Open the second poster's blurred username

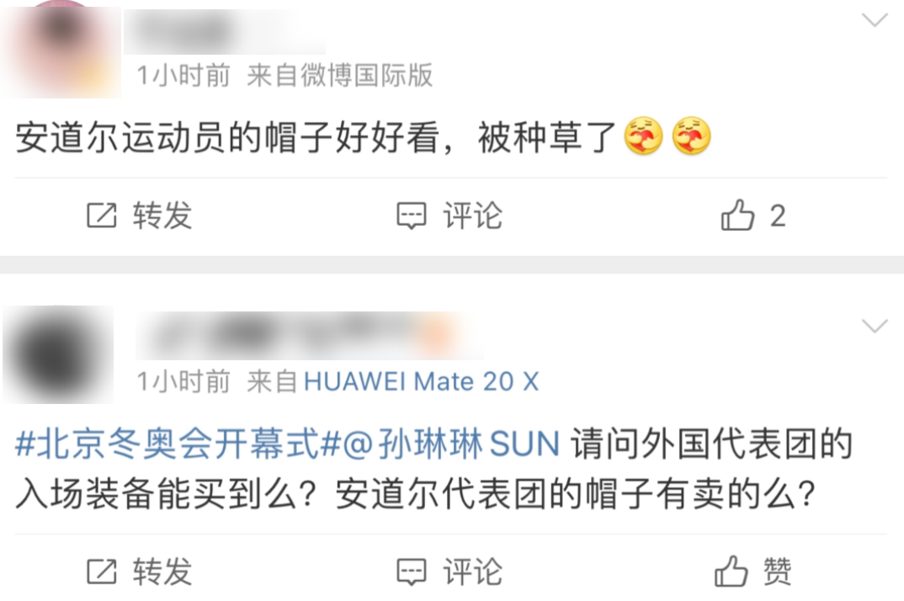point(308,335)
